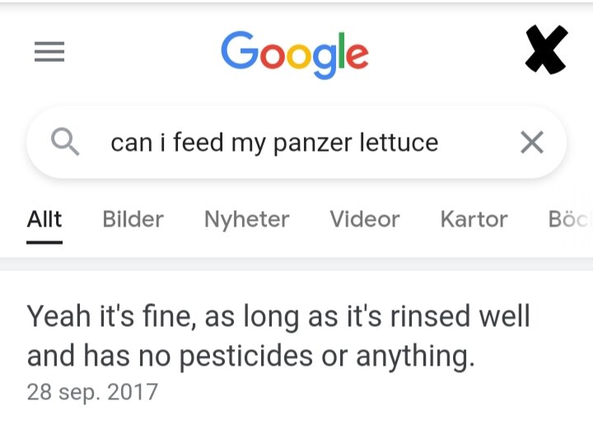Viewport: 593px width, 425px height.
Task: Click the black X mark top right
Action: click(546, 49)
